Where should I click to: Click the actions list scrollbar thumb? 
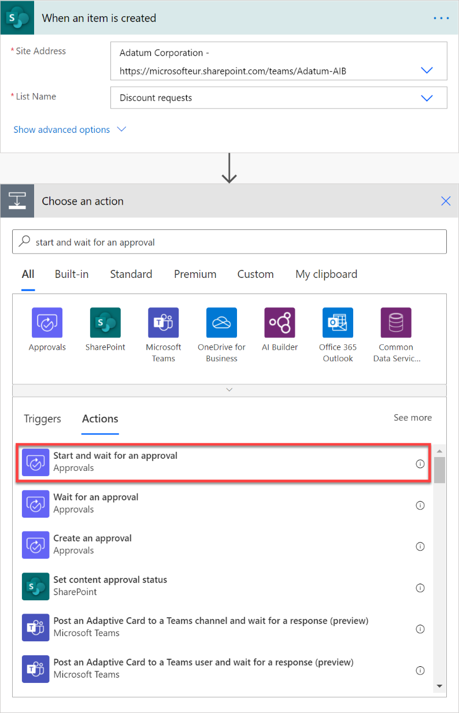pos(439,470)
